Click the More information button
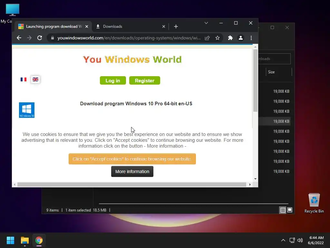The image size is (330, 248). pyautogui.click(x=132, y=171)
